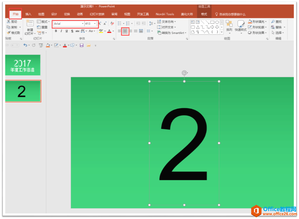Click the Undo arrow in quick toolbar
The height and width of the screenshot is (219, 299).
25,45
